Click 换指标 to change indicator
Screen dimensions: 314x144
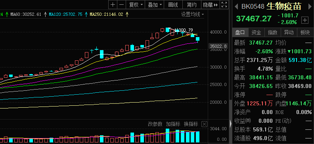tap(191, 124)
